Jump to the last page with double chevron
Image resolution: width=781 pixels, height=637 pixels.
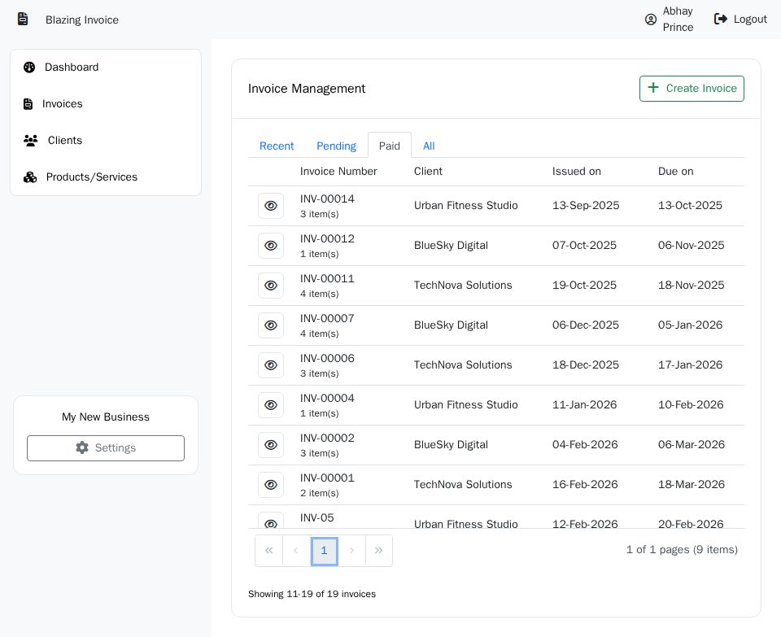click(x=379, y=551)
